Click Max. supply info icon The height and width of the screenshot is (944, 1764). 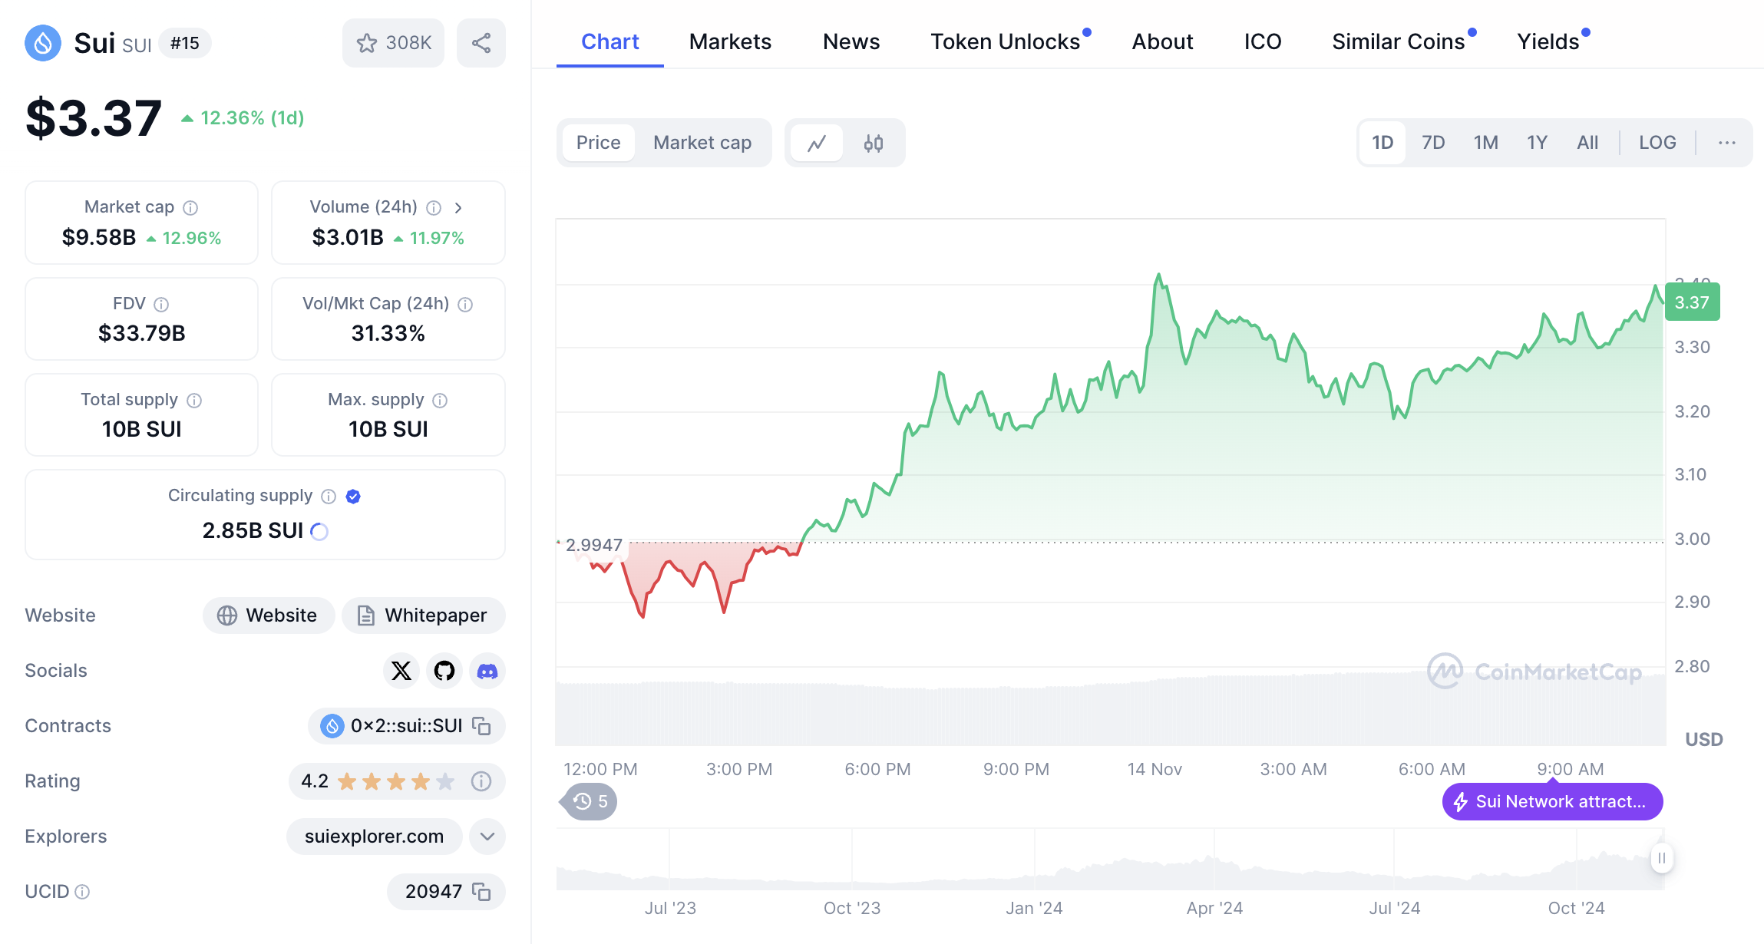point(440,401)
